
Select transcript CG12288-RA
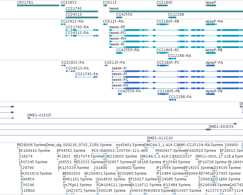pyautogui.click(x=172, y=59)
